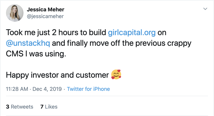Click the word 'on' after girlcapital.org

[x=162, y=33]
